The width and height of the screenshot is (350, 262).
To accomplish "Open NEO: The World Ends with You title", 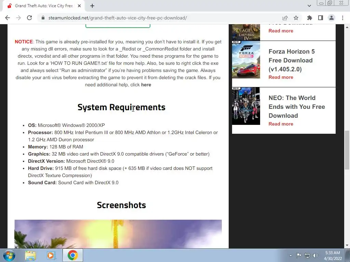I will click(297, 106).
